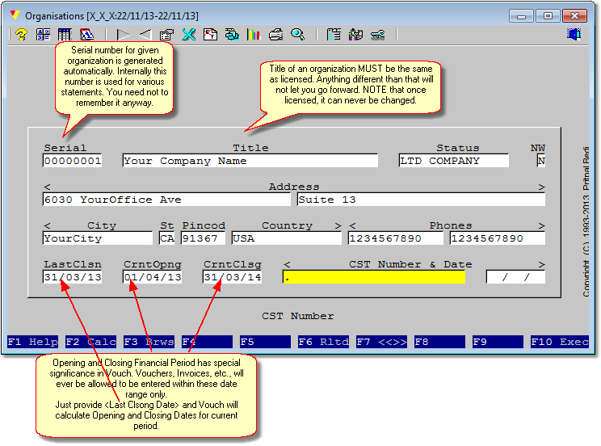Open the list report icon

pos(334,35)
